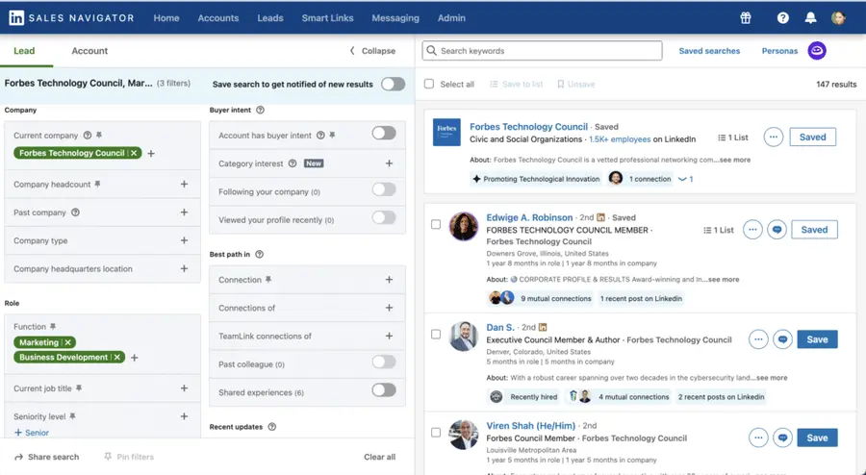This screenshot has height=475, width=866.
Task: Message Edwige A. Robinson via chat icon
Action: pos(777,230)
